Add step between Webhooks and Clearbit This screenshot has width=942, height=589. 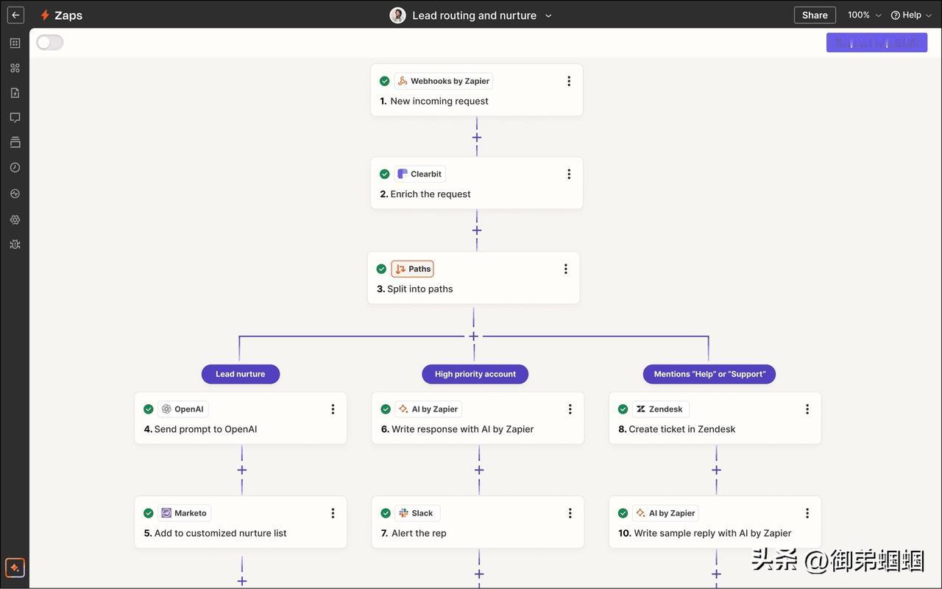[x=477, y=137]
